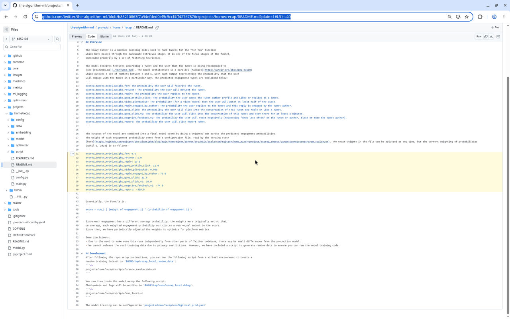This screenshot has width=510, height=319.
Task: Click the Go to file search field
Action: tap(32, 47)
